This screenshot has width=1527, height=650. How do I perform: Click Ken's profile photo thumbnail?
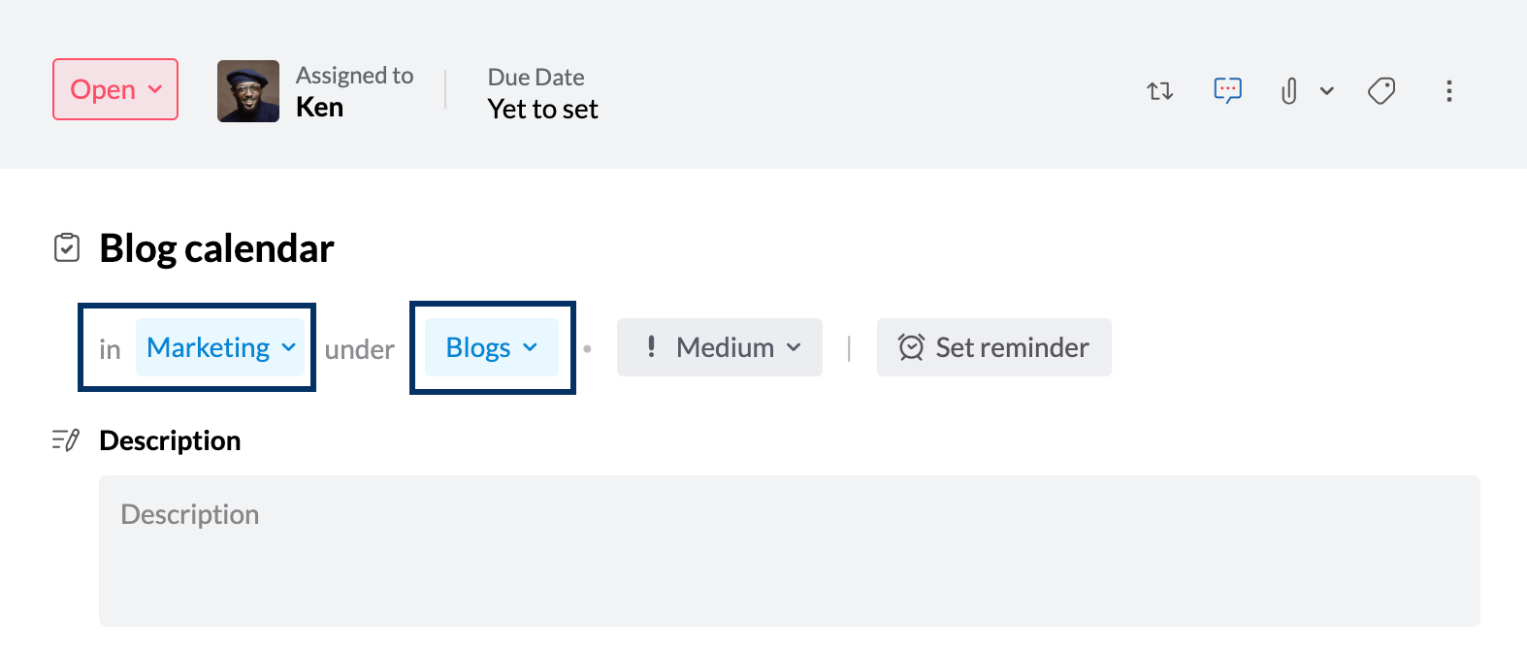[248, 91]
